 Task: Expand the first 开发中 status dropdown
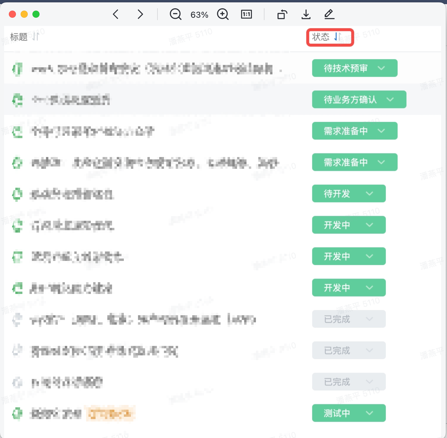click(349, 225)
